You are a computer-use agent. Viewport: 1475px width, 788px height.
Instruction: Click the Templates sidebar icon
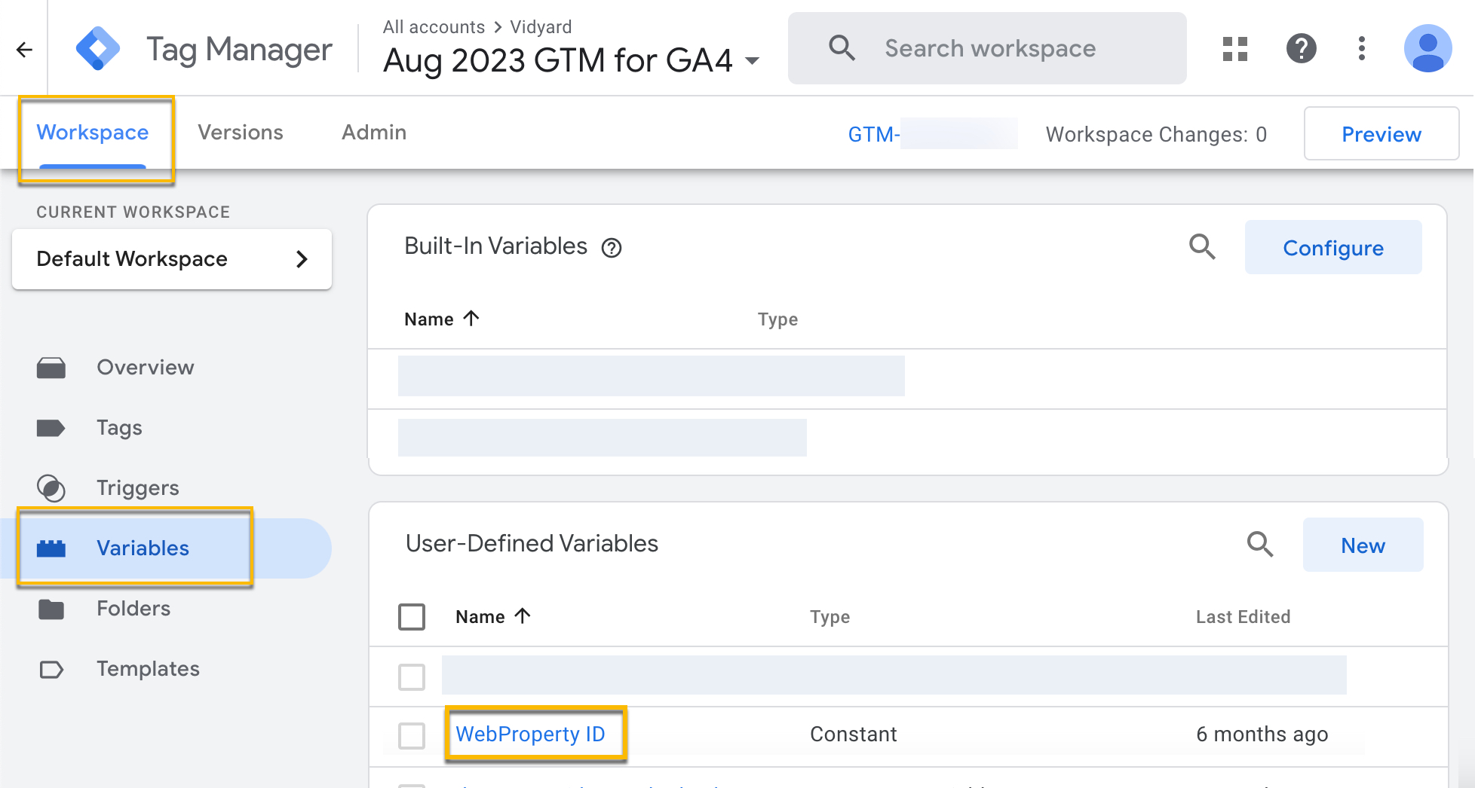coord(51,669)
